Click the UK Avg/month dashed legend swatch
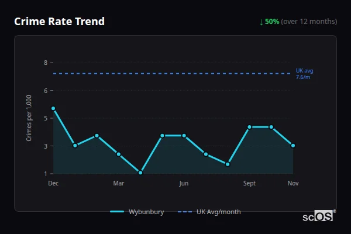The height and width of the screenshot is (234, 351). click(185, 212)
